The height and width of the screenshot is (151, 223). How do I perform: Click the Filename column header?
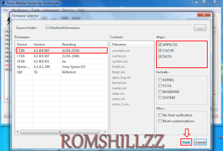132,44
